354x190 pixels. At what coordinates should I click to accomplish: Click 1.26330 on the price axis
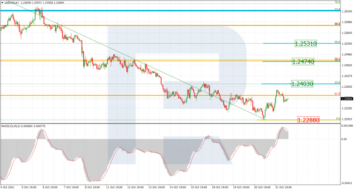347,11
